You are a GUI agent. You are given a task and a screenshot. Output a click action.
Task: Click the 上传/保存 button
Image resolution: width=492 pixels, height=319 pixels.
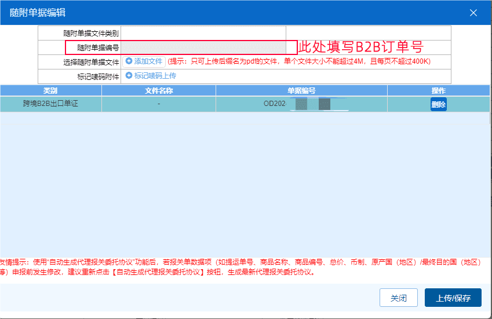[453, 298]
